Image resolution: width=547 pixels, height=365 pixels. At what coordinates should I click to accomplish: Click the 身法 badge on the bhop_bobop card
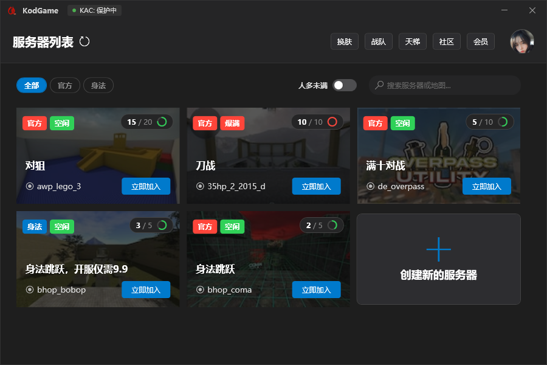pyautogui.click(x=35, y=226)
